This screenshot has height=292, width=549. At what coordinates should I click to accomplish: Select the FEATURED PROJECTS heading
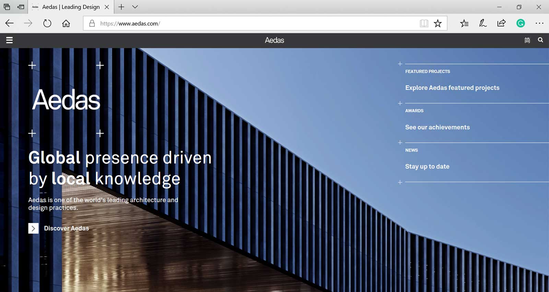[428, 71]
